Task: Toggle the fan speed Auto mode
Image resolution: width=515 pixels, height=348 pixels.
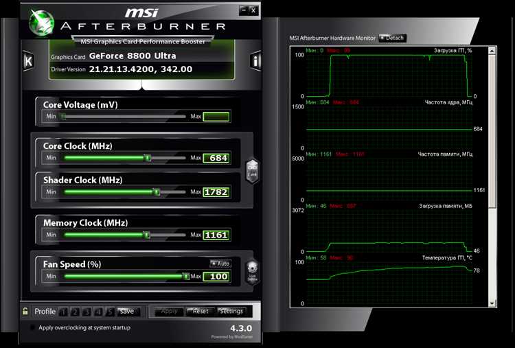Action: pyautogui.click(x=220, y=264)
